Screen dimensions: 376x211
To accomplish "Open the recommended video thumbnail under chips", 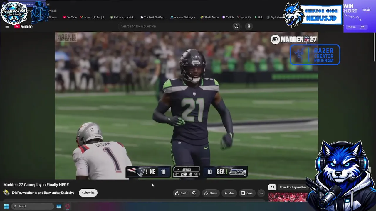I will click(288, 197).
